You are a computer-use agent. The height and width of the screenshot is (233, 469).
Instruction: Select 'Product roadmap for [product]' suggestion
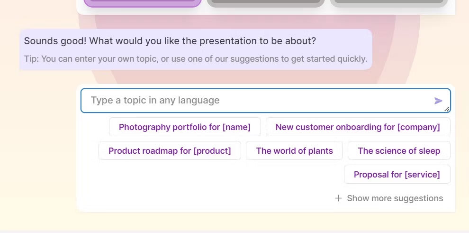pyautogui.click(x=170, y=150)
